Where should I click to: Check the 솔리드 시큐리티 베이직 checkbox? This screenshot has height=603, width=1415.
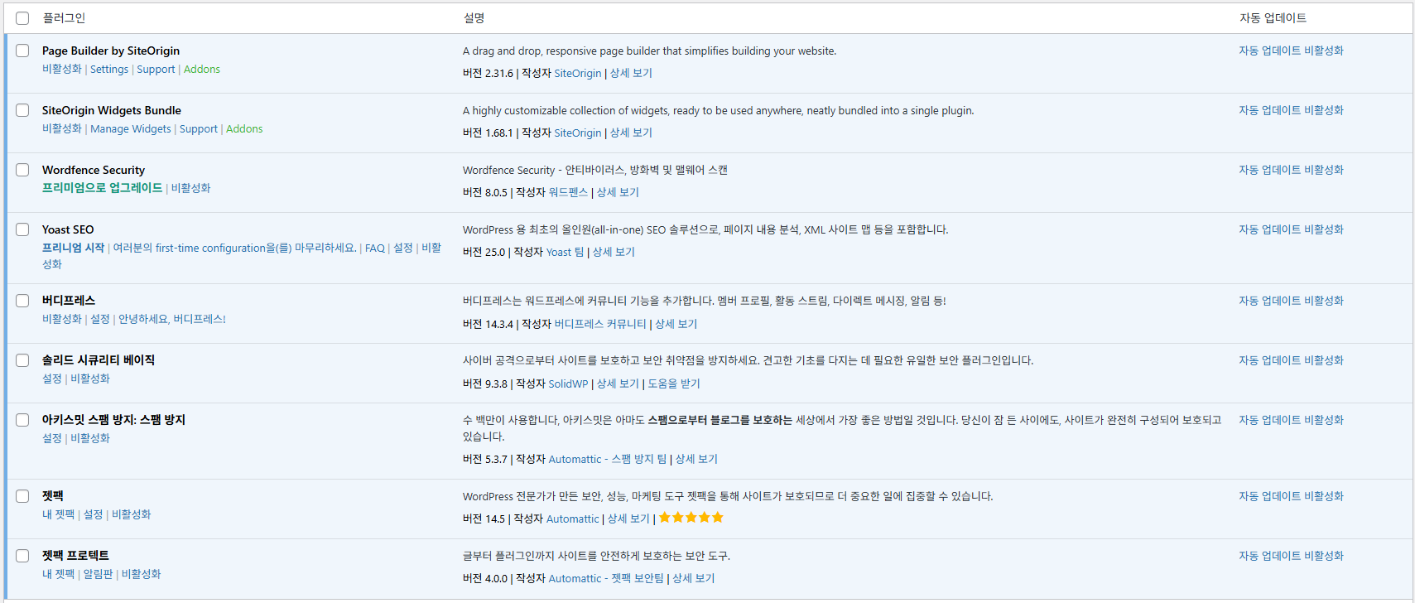click(22, 360)
